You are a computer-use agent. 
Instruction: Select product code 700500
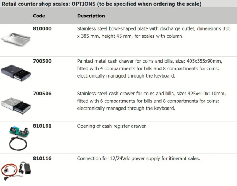42,61
